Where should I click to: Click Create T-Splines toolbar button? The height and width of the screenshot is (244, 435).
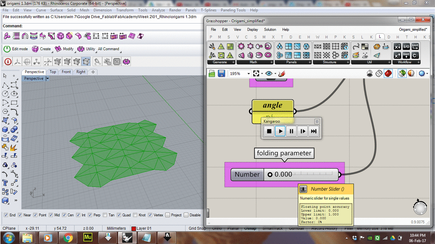point(41,49)
